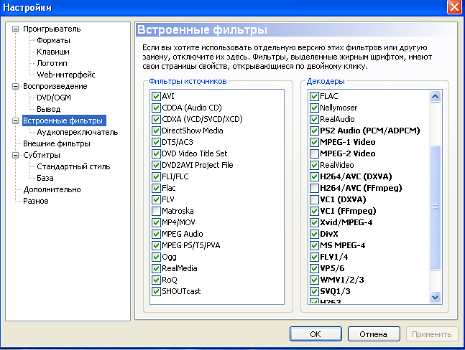465x350 pixels.
Task: Open the DVD/OGM page
Action: 54,98
